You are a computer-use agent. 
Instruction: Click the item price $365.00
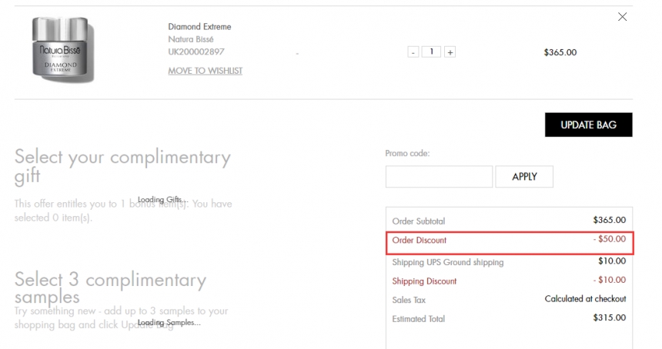[560, 53]
